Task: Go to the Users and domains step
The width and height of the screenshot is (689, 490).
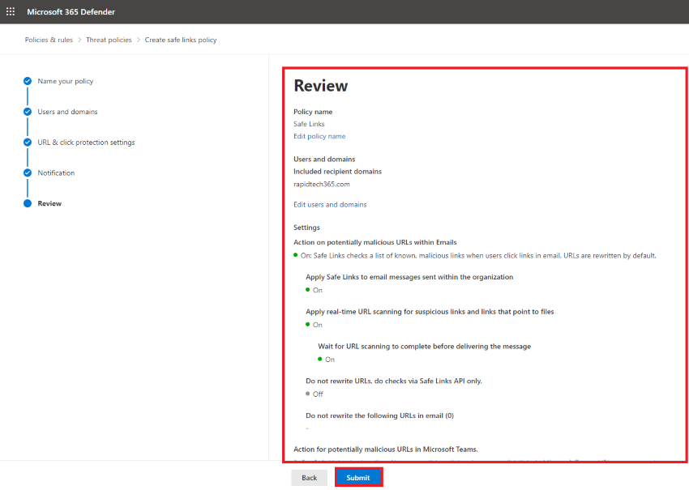Action: pos(67,112)
